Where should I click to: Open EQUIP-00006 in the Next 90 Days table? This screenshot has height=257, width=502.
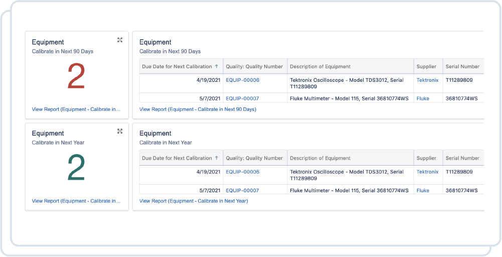click(x=242, y=80)
